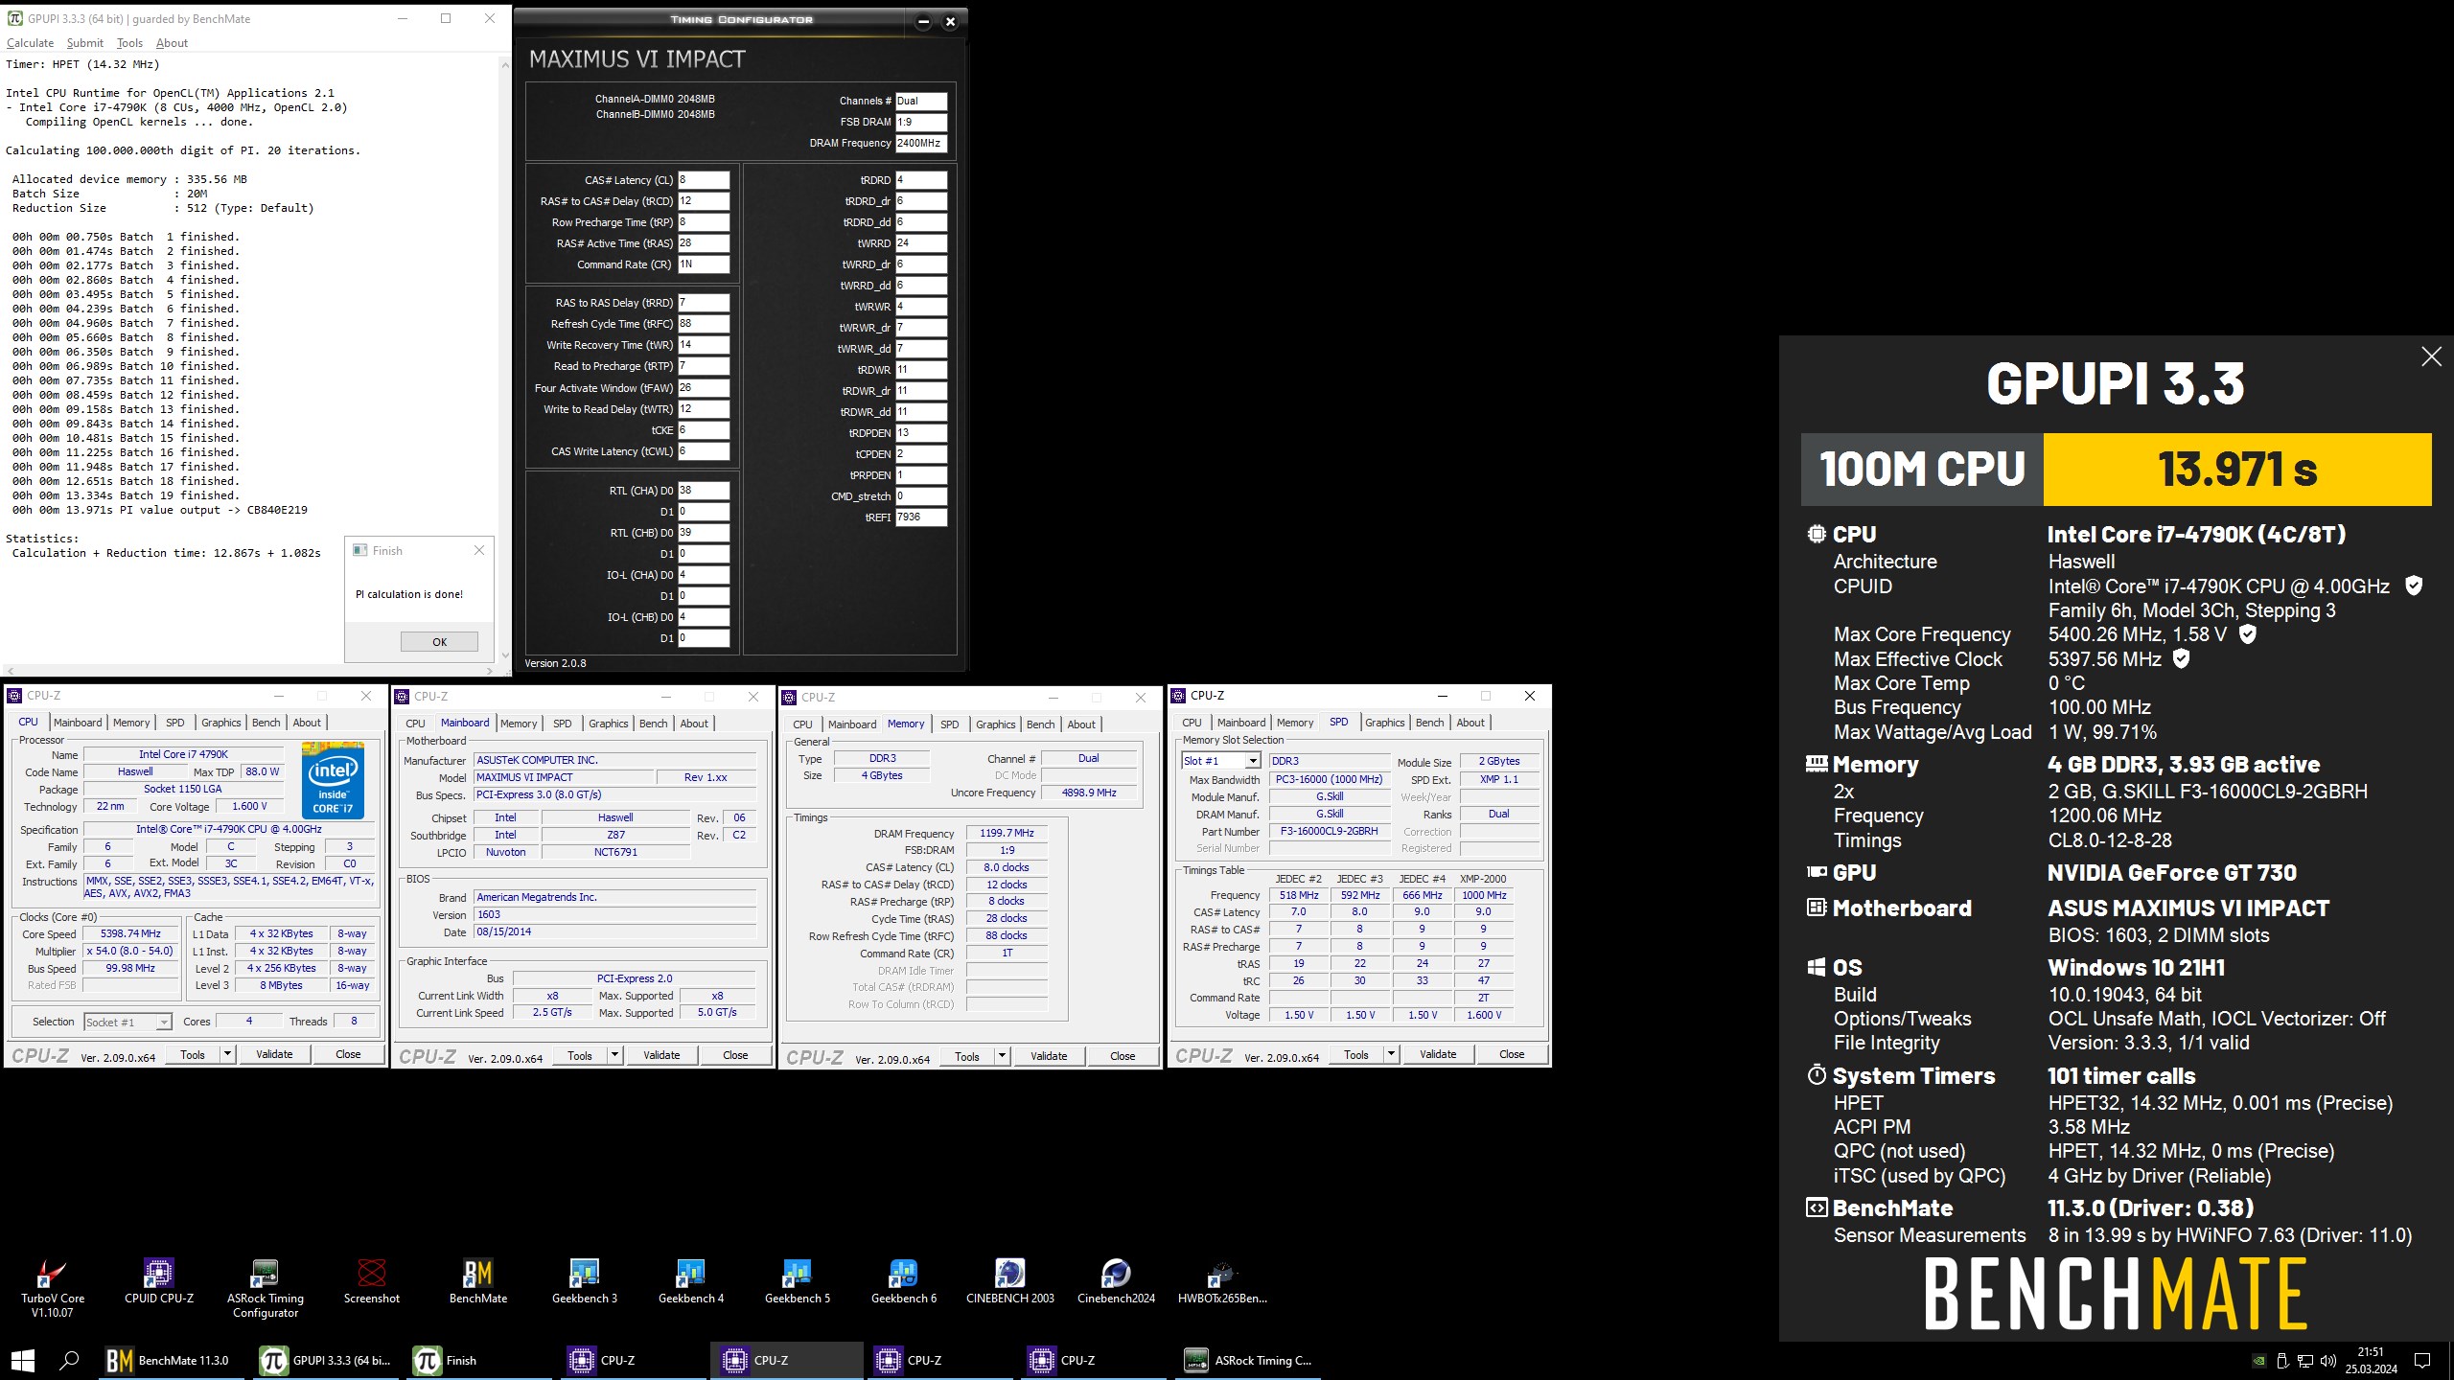Select the Geekbench 3 desktop icon
The width and height of the screenshot is (2454, 1380).
tap(584, 1281)
